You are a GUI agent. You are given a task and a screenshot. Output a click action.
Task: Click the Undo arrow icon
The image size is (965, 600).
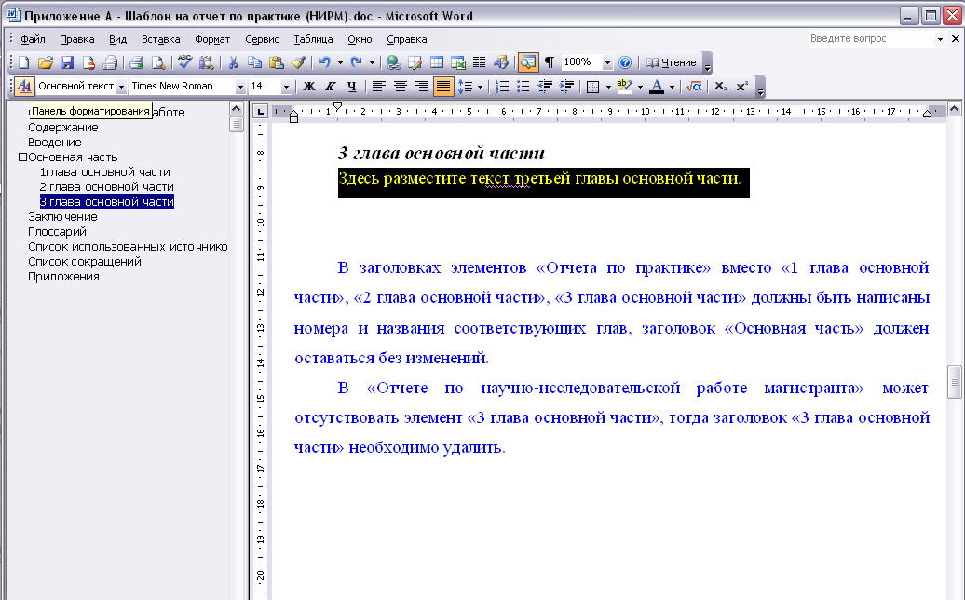(325, 62)
